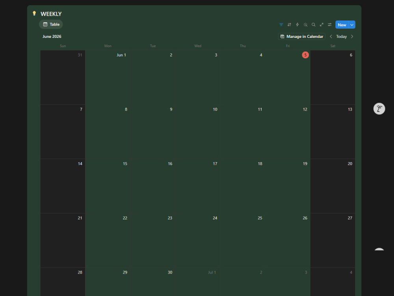This screenshot has width=394, height=296.
Task: Select day 9 in the calendar
Action: (x=153, y=132)
